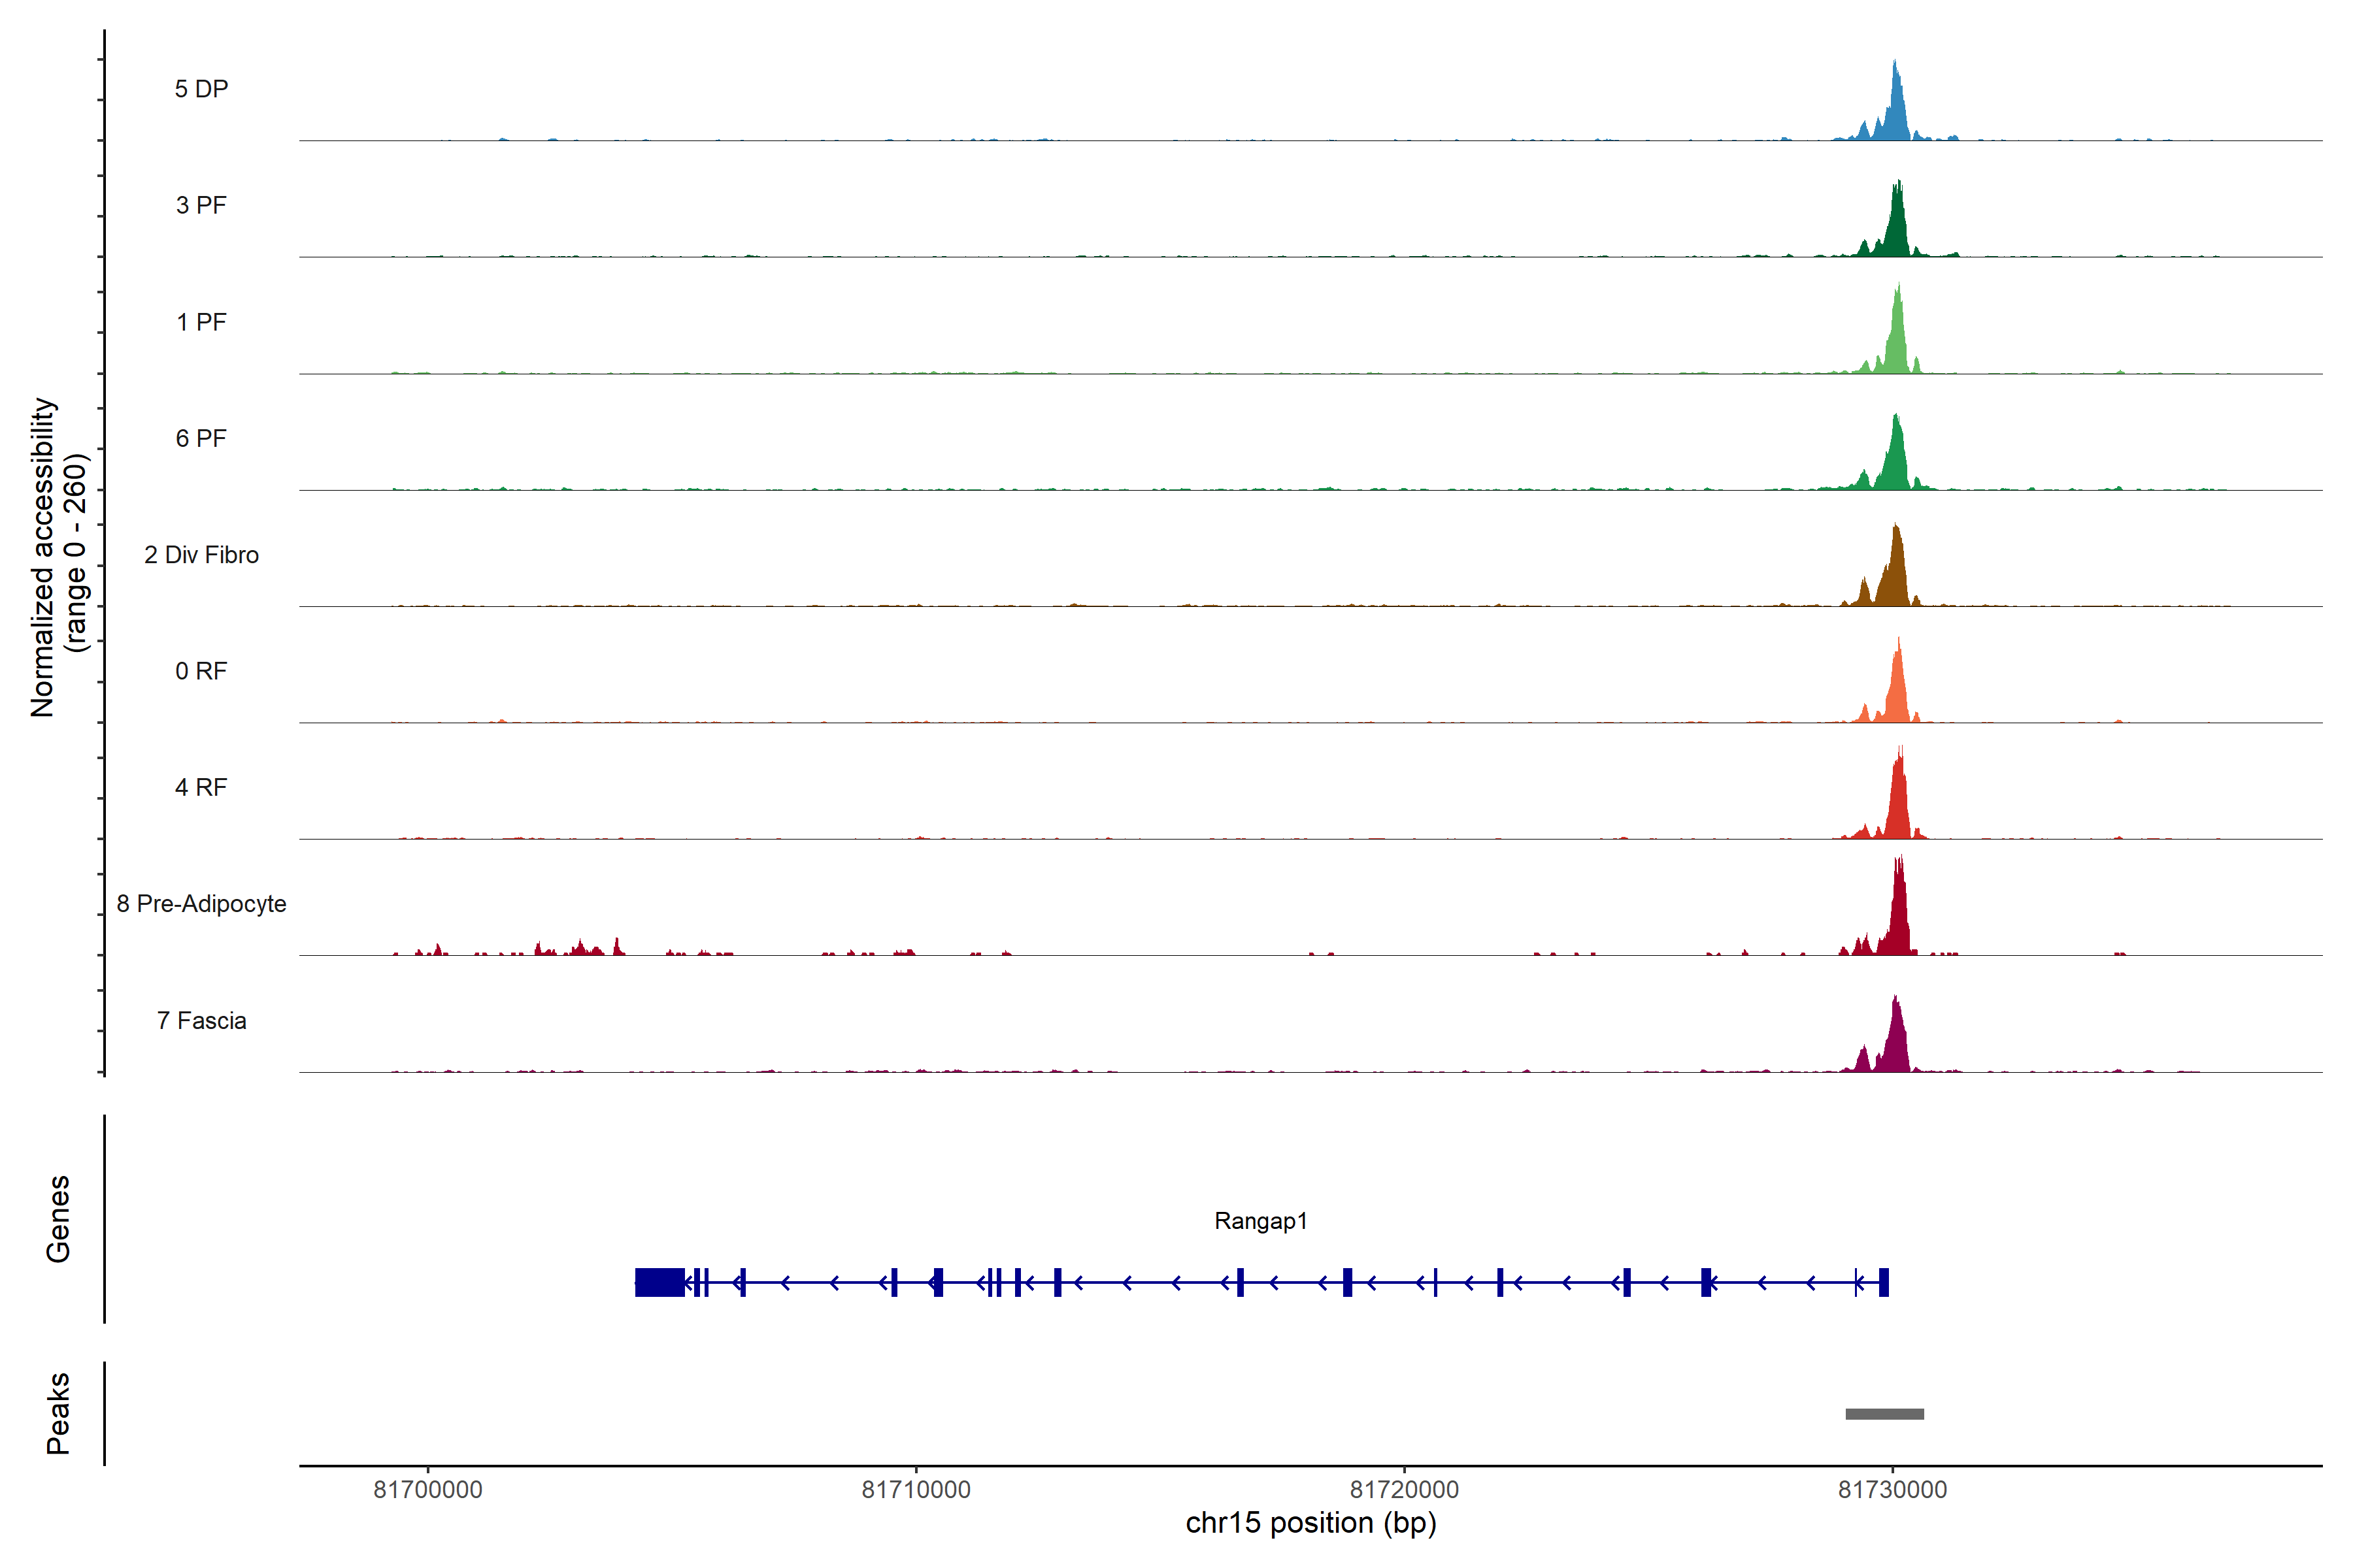Click the 4 RF track label
This screenshot has width=2353, height=1568.
click(x=201, y=787)
